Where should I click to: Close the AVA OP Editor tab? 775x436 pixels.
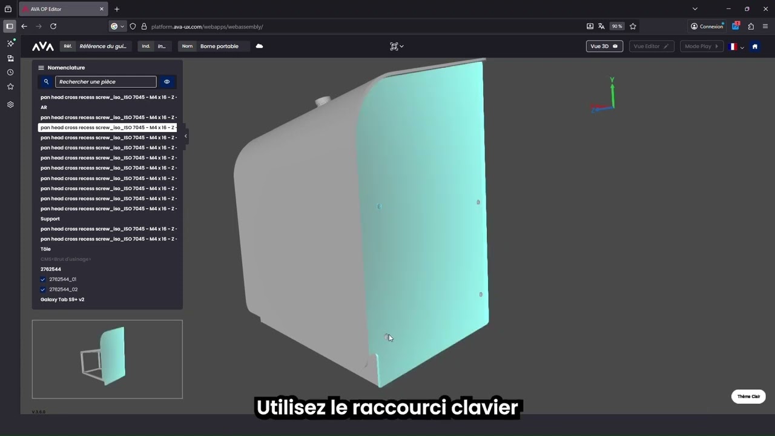(x=102, y=9)
